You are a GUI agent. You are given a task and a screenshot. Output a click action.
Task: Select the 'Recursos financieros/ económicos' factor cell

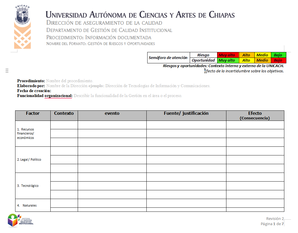pos(33,134)
